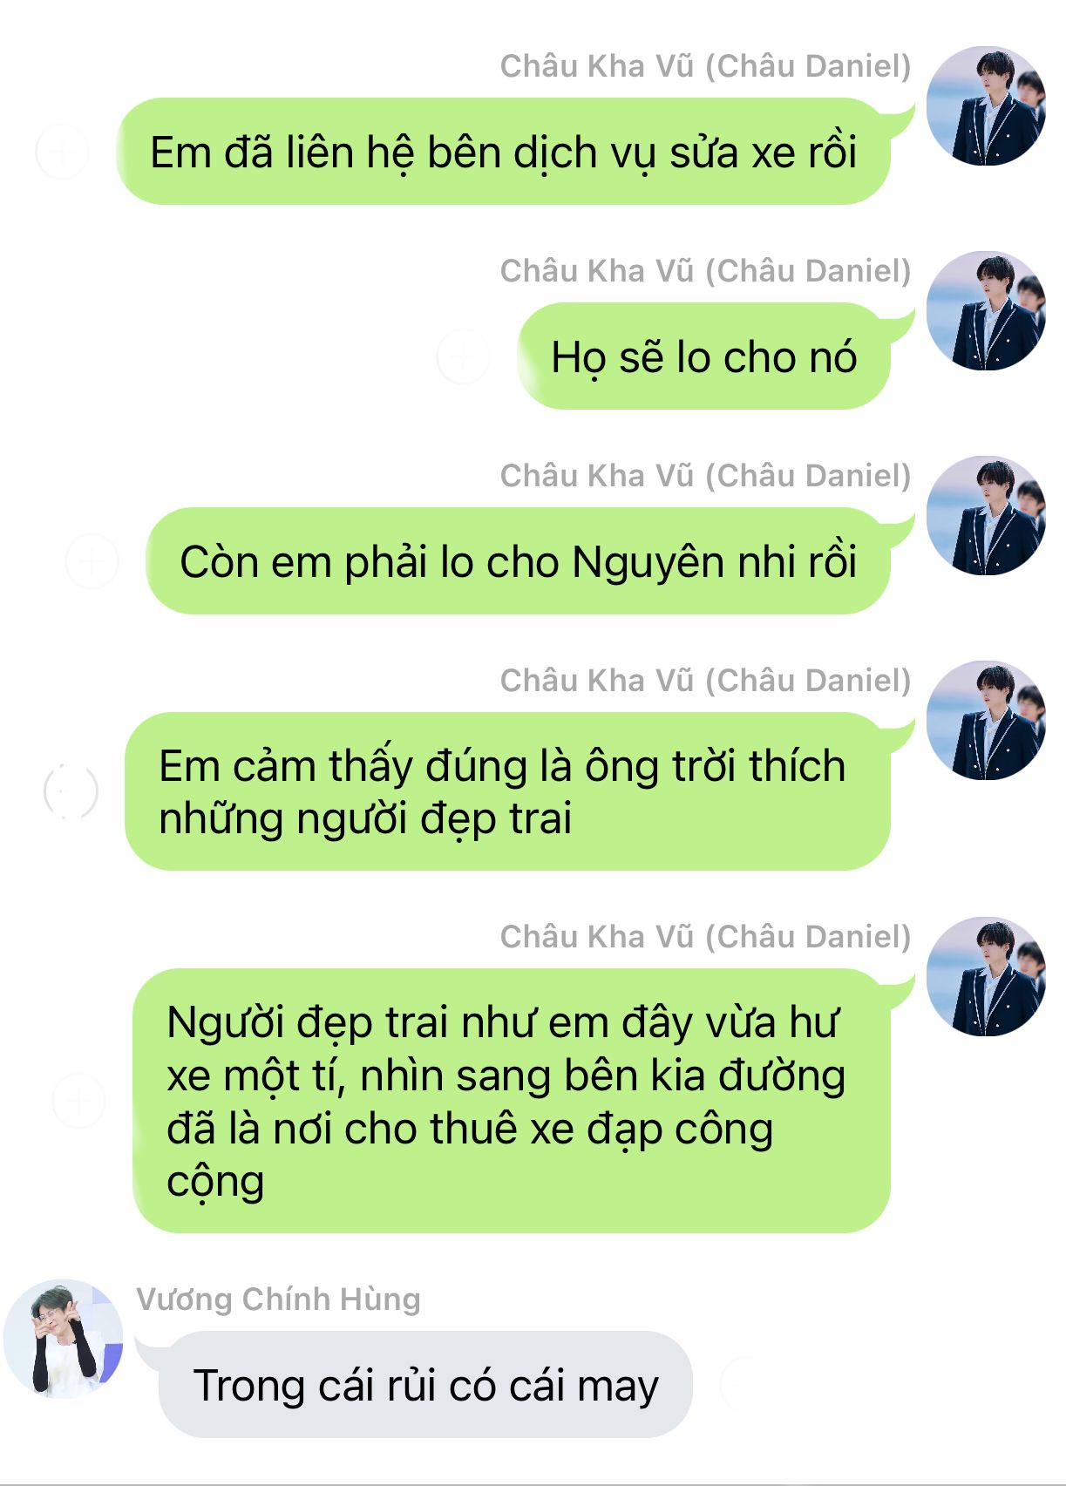Open Châu Kha Vũ's avatar on the first message
Screen dimensions: 1066x1486
986,106
